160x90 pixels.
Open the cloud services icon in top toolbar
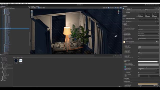point(5,5)
